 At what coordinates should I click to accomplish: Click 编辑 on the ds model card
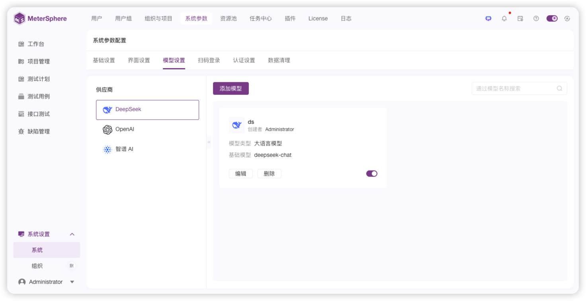(241, 174)
